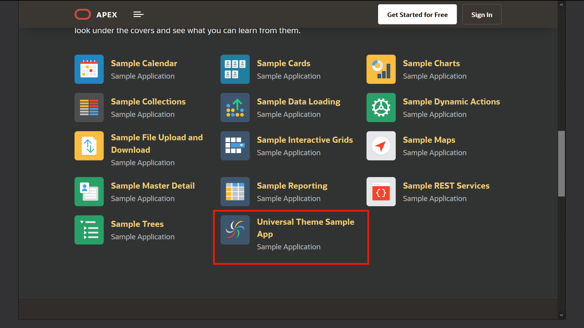
Task: Open the Sample Master Detail icon
Action: pyautogui.click(x=89, y=192)
